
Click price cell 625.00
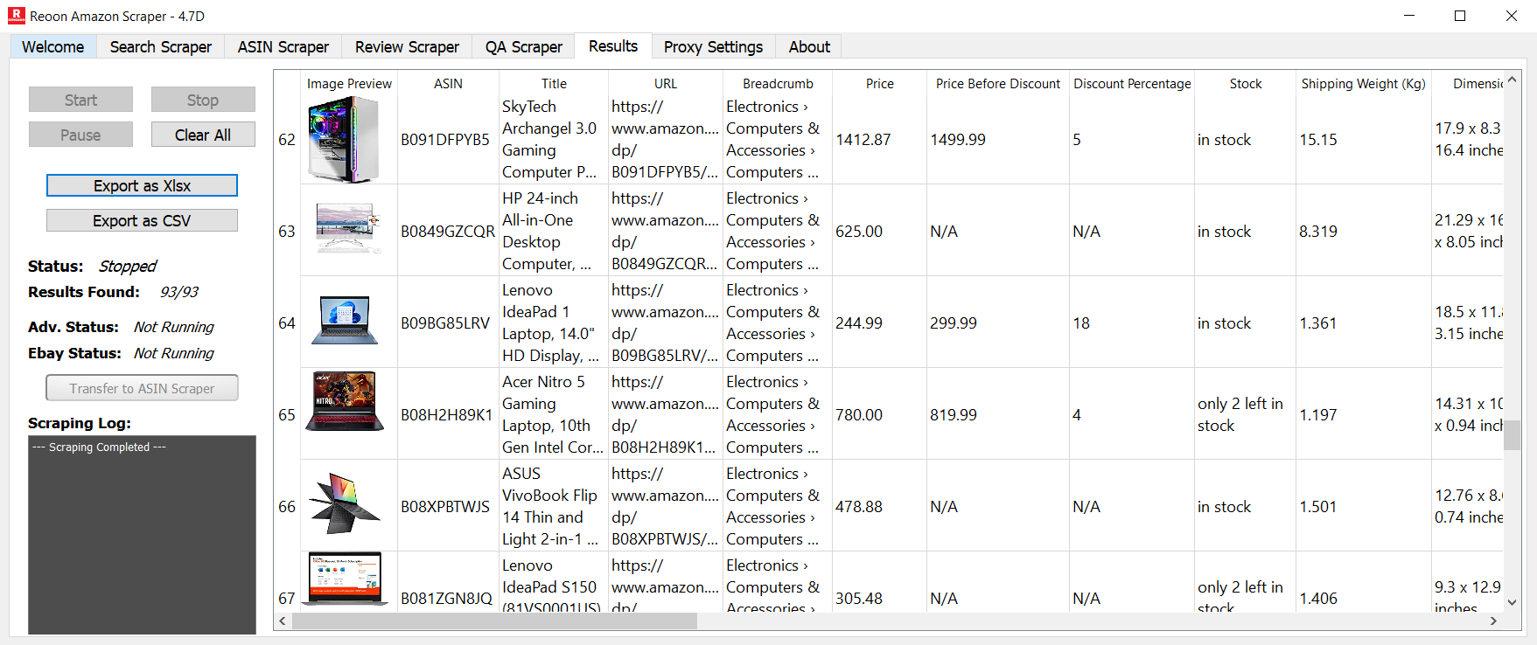tap(879, 232)
